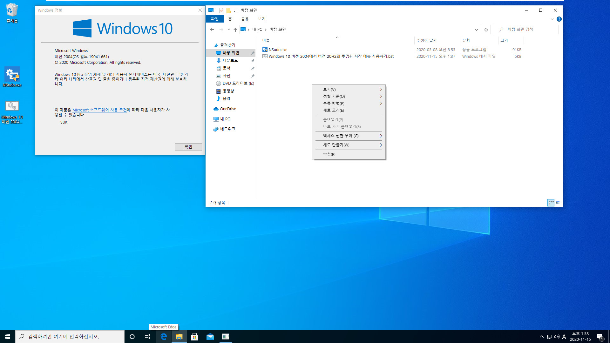
Task: Open Start menu Windows logo
Action: 8,337
